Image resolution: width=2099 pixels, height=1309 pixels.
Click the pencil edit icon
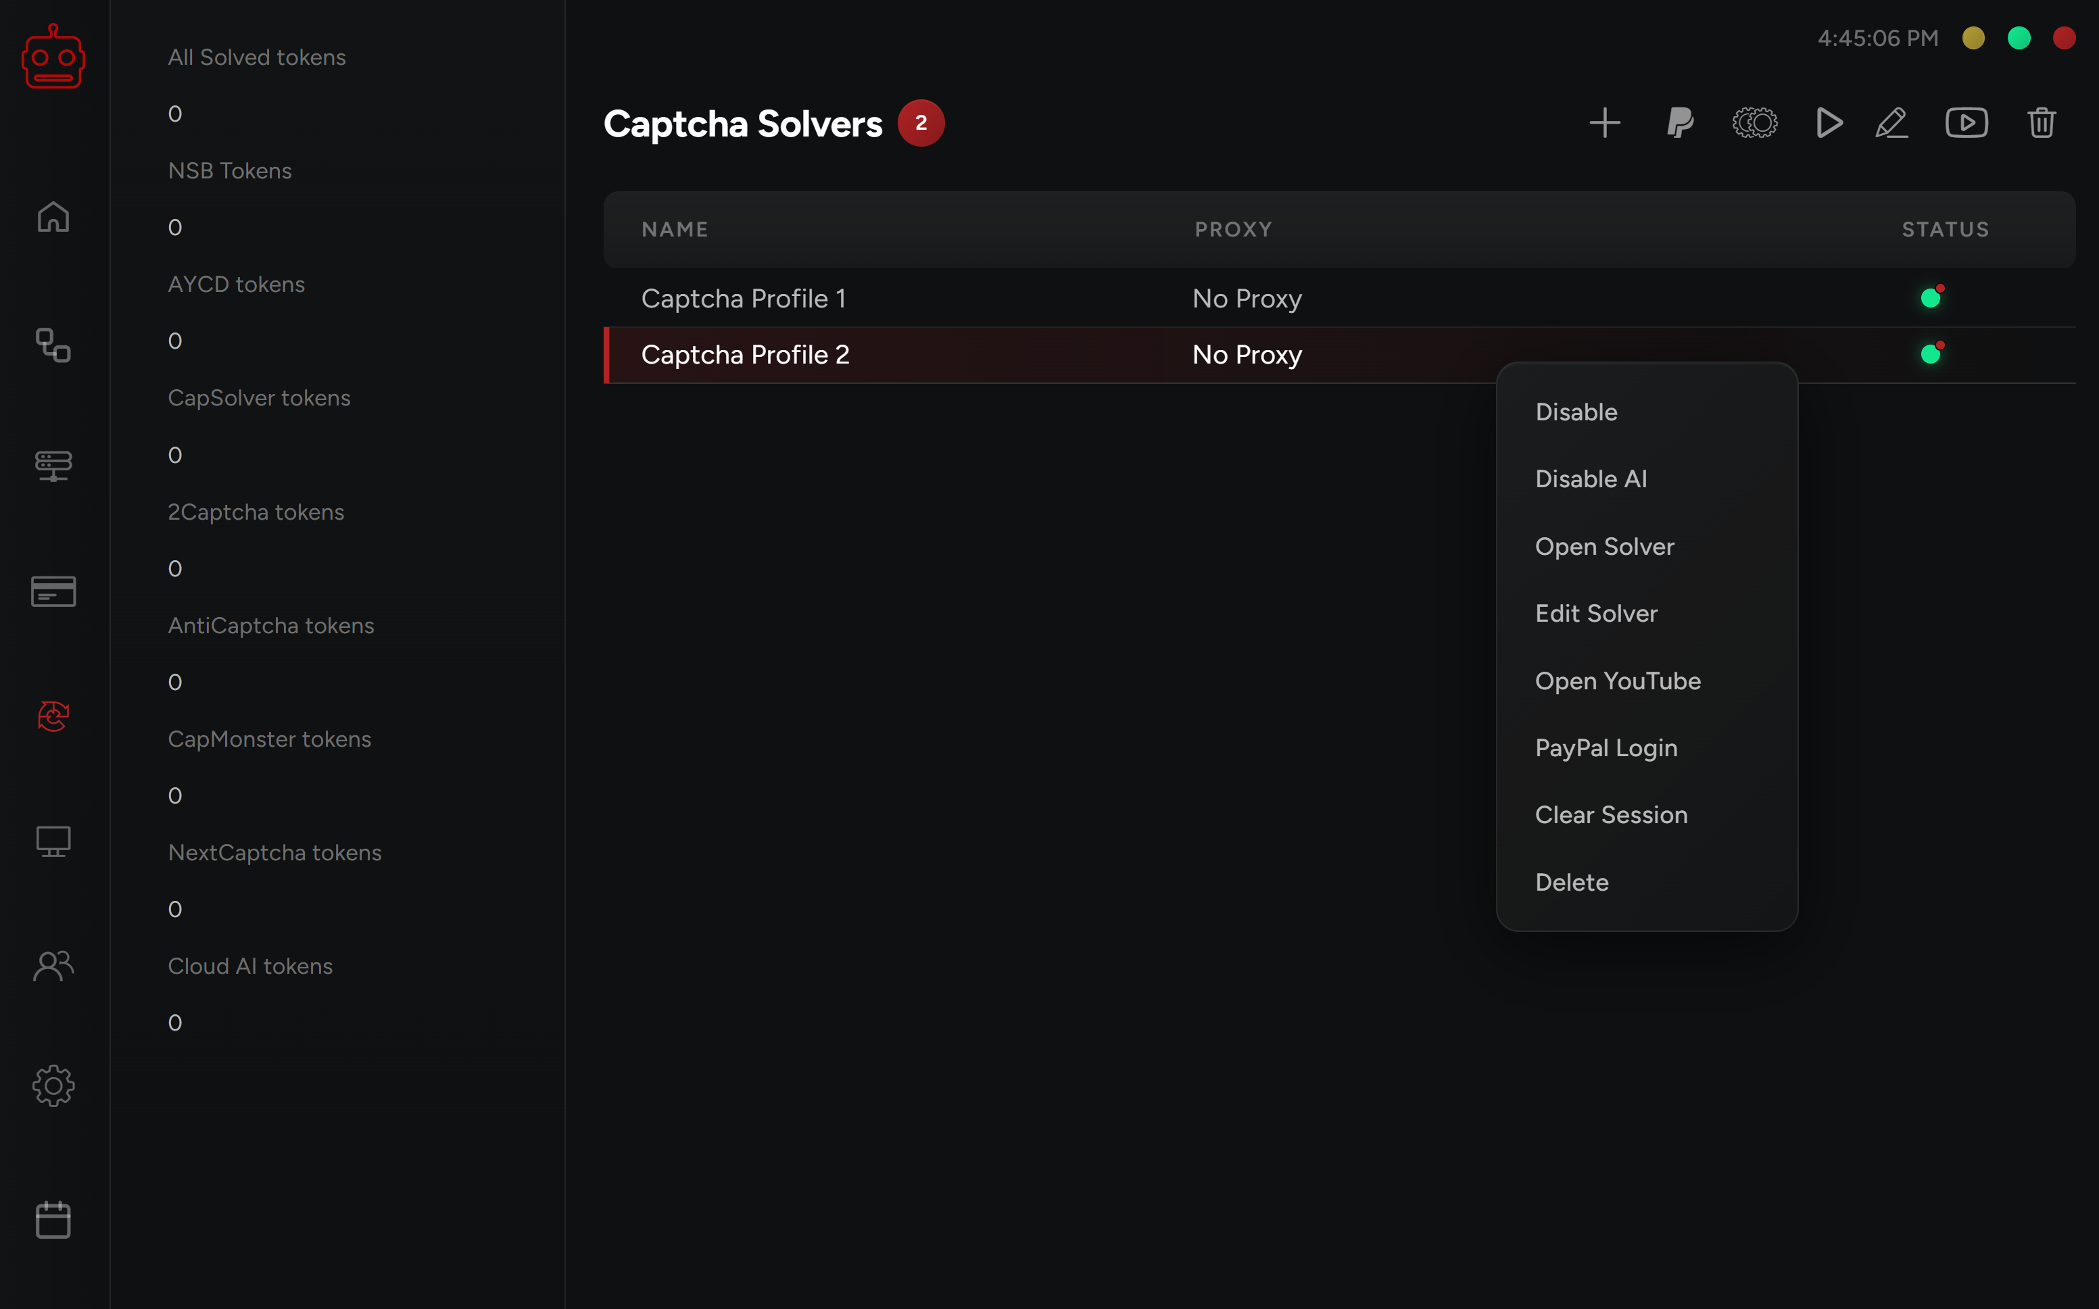(1891, 123)
